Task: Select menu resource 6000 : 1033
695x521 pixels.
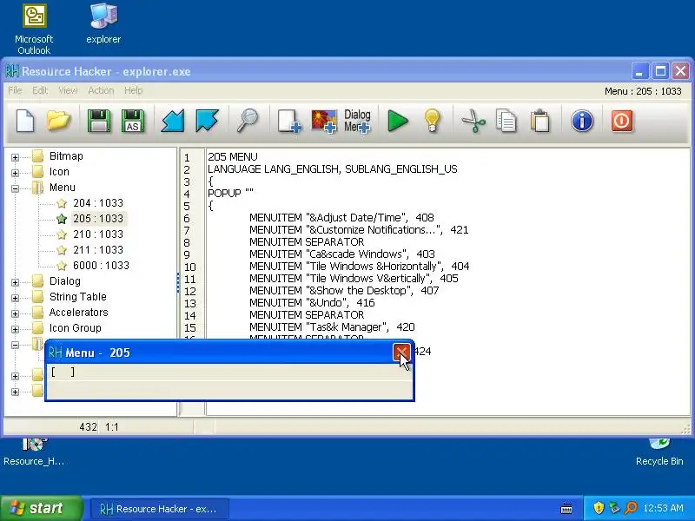Action: [101, 266]
